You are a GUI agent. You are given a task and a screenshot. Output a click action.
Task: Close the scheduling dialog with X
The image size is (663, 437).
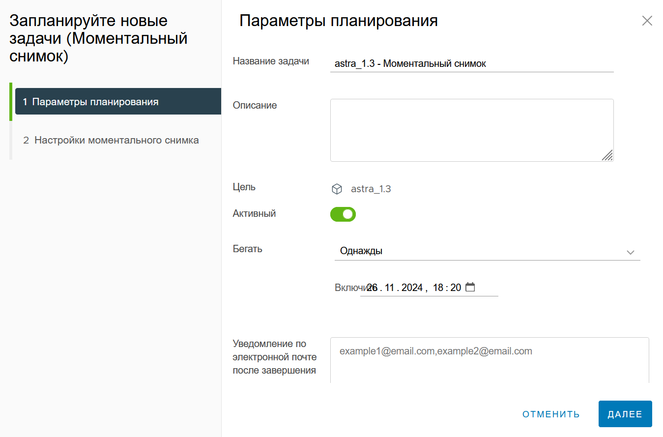[647, 21]
